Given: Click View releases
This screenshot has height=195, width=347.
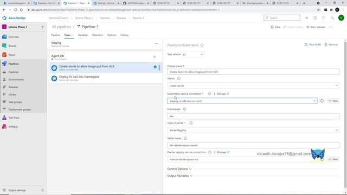Looking at the screenshot, I should (x=316, y=27).
